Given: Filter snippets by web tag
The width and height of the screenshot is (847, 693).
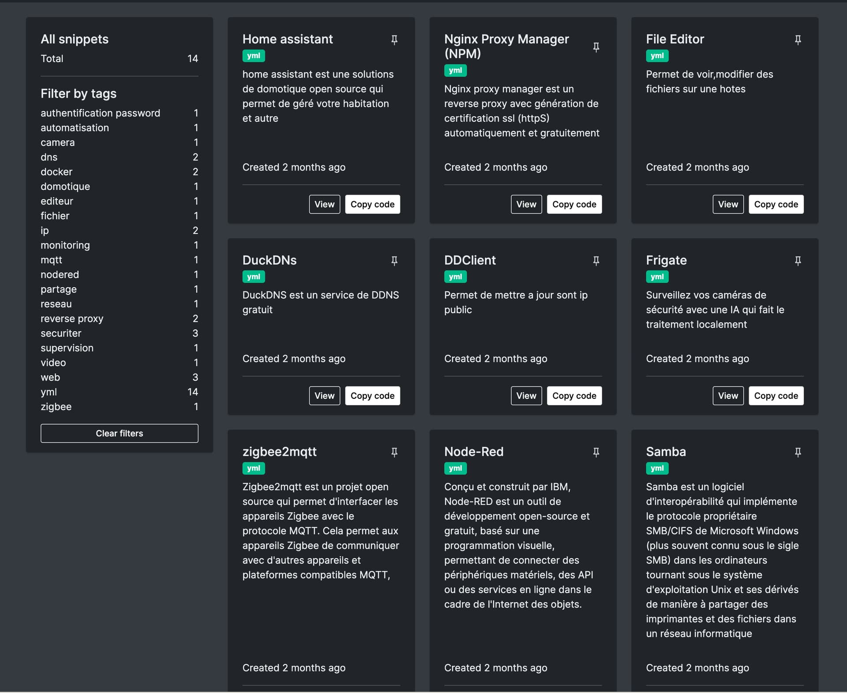Looking at the screenshot, I should (119, 377).
